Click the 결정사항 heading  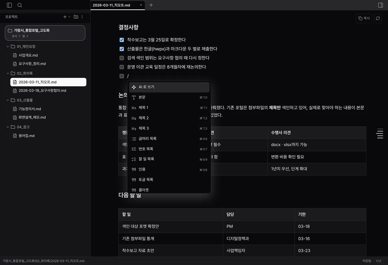point(129,27)
